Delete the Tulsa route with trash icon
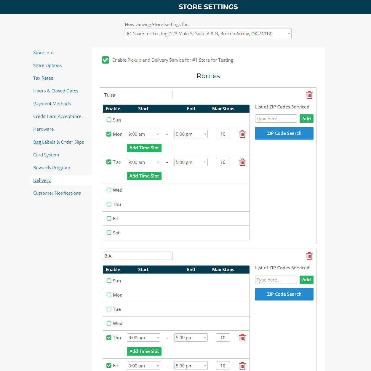This screenshot has width=371, height=371. point(309,95)
